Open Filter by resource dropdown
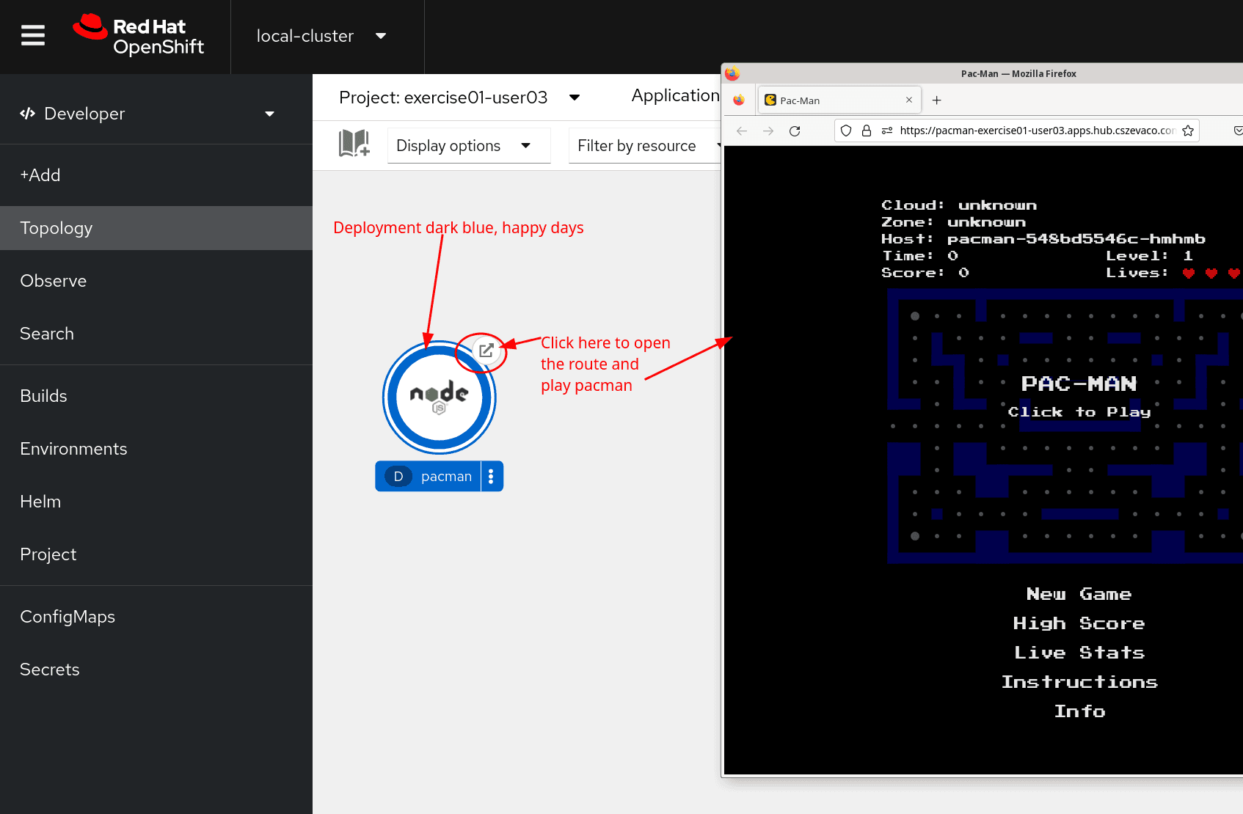The height and width of the screenshot is (814, 1243). click(645, 145)
